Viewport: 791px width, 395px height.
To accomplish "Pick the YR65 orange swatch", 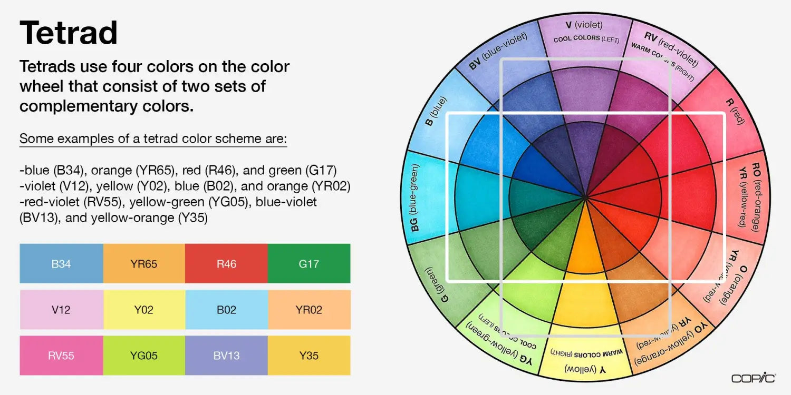I will [x=144, y=263].
